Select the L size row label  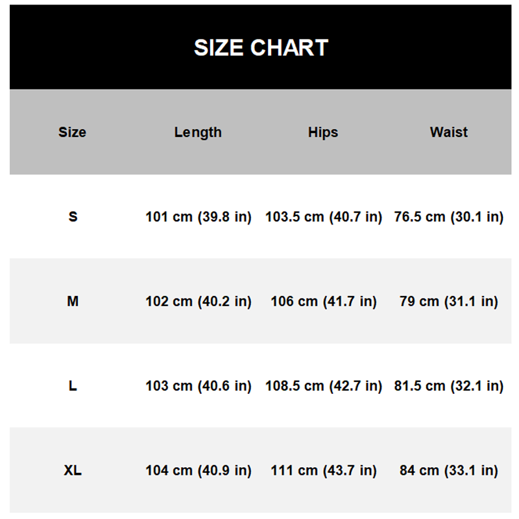click(x=73, y=386)
